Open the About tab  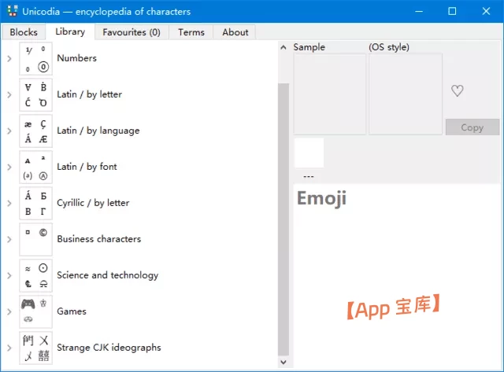tap(235, 32)
